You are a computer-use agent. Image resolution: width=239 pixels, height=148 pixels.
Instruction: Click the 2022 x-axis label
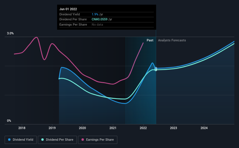click(x=143, y=128)
